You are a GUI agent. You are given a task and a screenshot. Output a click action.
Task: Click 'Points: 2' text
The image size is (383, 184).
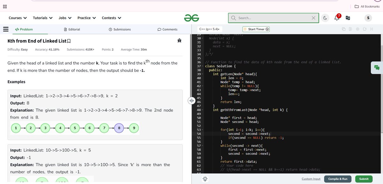pos(108,50)
